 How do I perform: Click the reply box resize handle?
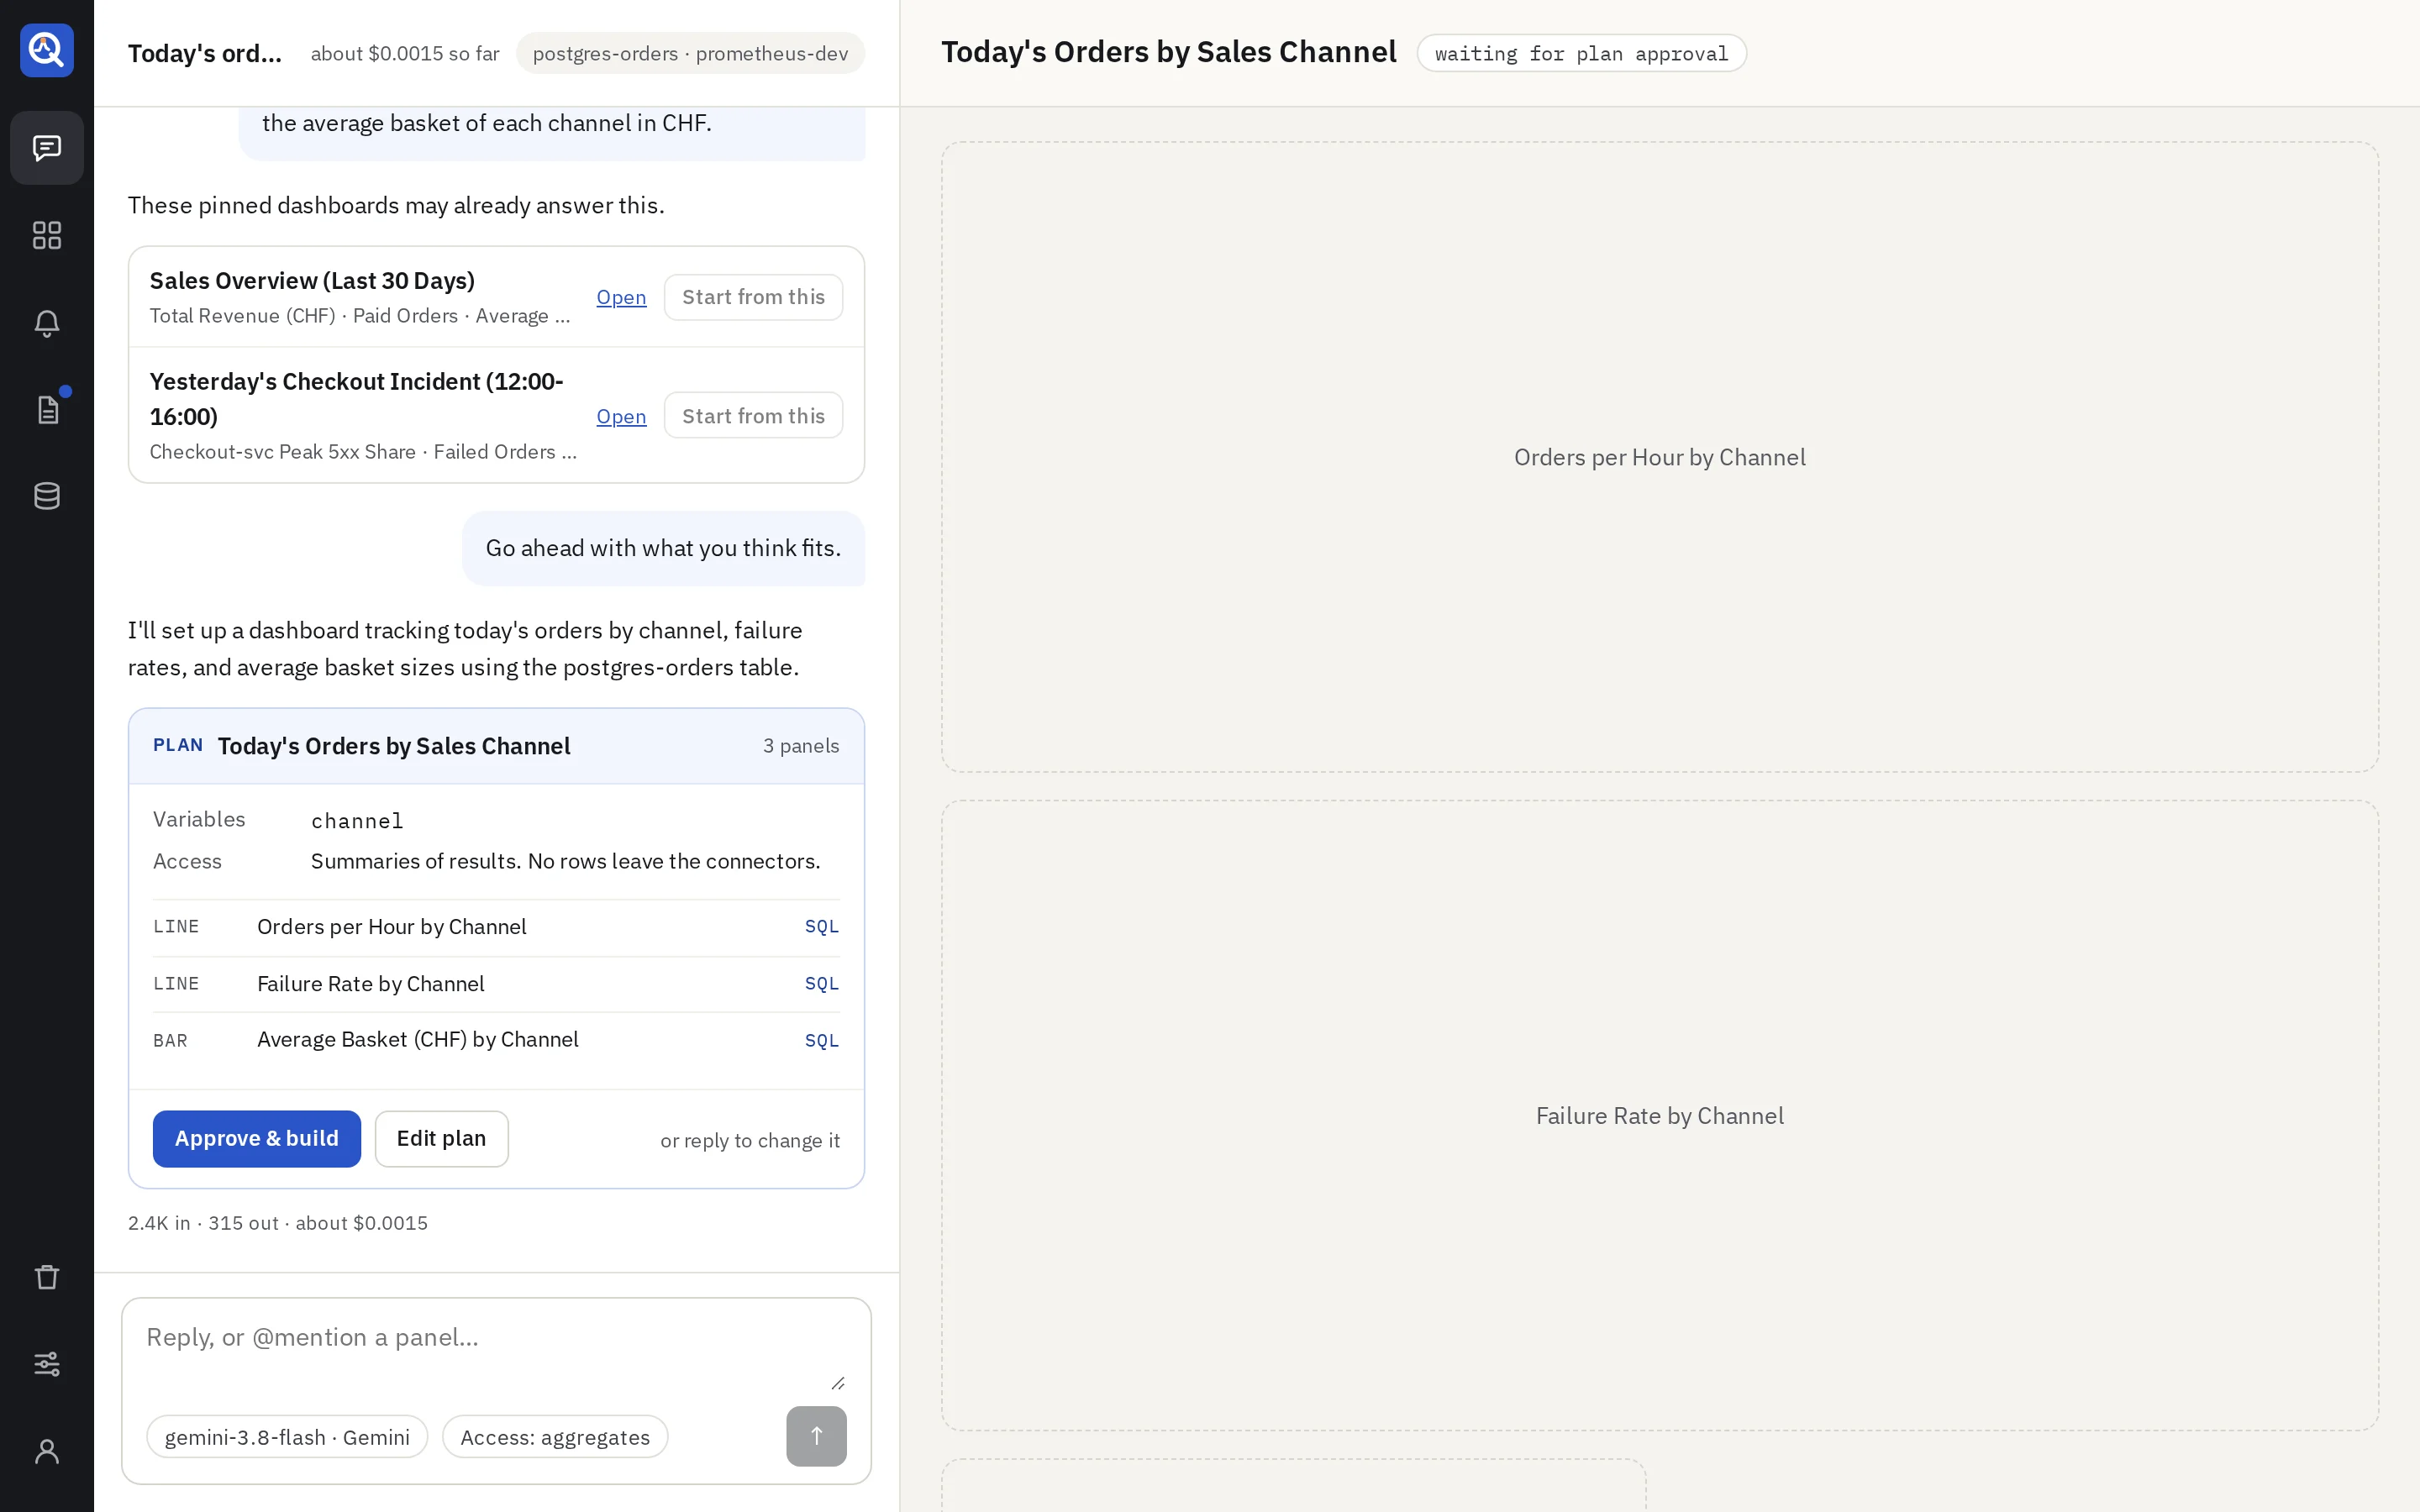(838, 1383)
